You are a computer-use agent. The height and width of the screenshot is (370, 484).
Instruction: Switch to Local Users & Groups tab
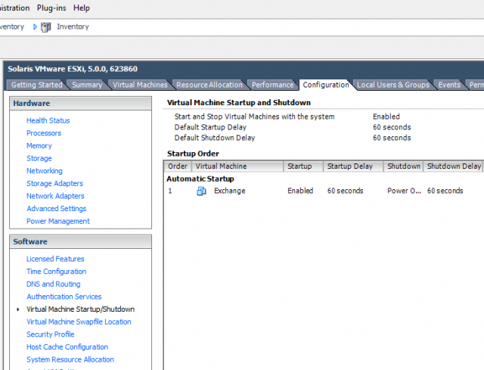coord(393,85)
